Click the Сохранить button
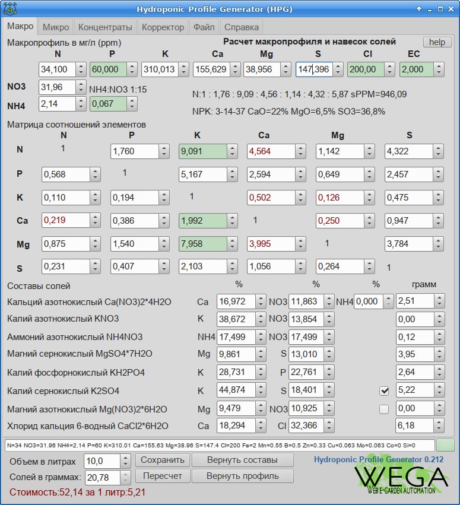 pyautogui.click(x=163, y=460)
